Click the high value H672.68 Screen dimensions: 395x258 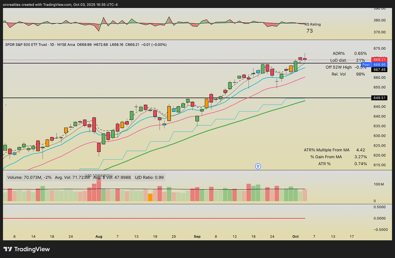[101, 45]
